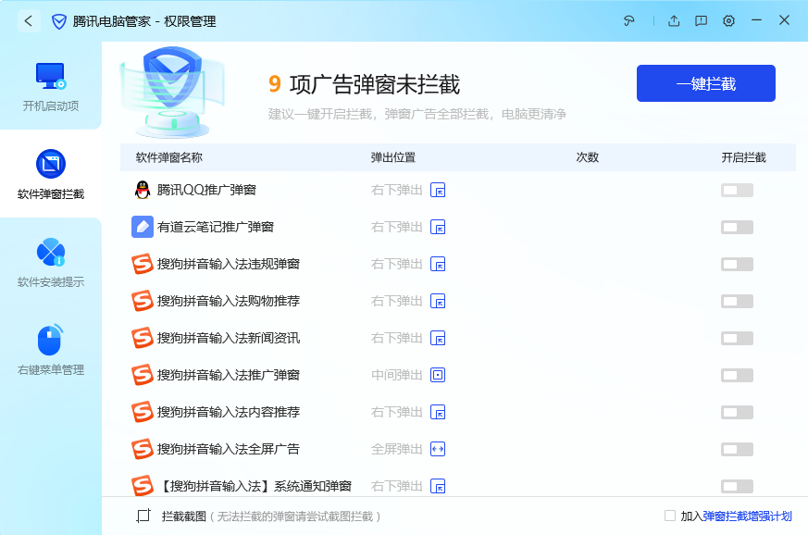Image resolution: width=808 pixels, height=535 pixels.
Task: Click Sogou icon beside 搜狗拼音输入法购物推荐
Action: (143, 301)
